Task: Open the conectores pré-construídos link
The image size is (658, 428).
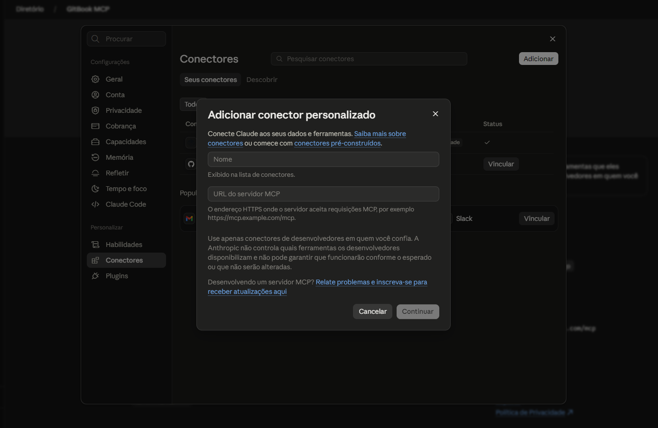Action: click(337, 143)
